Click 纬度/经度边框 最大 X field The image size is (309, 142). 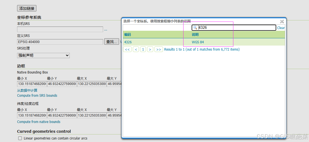[x=92, y=115]
